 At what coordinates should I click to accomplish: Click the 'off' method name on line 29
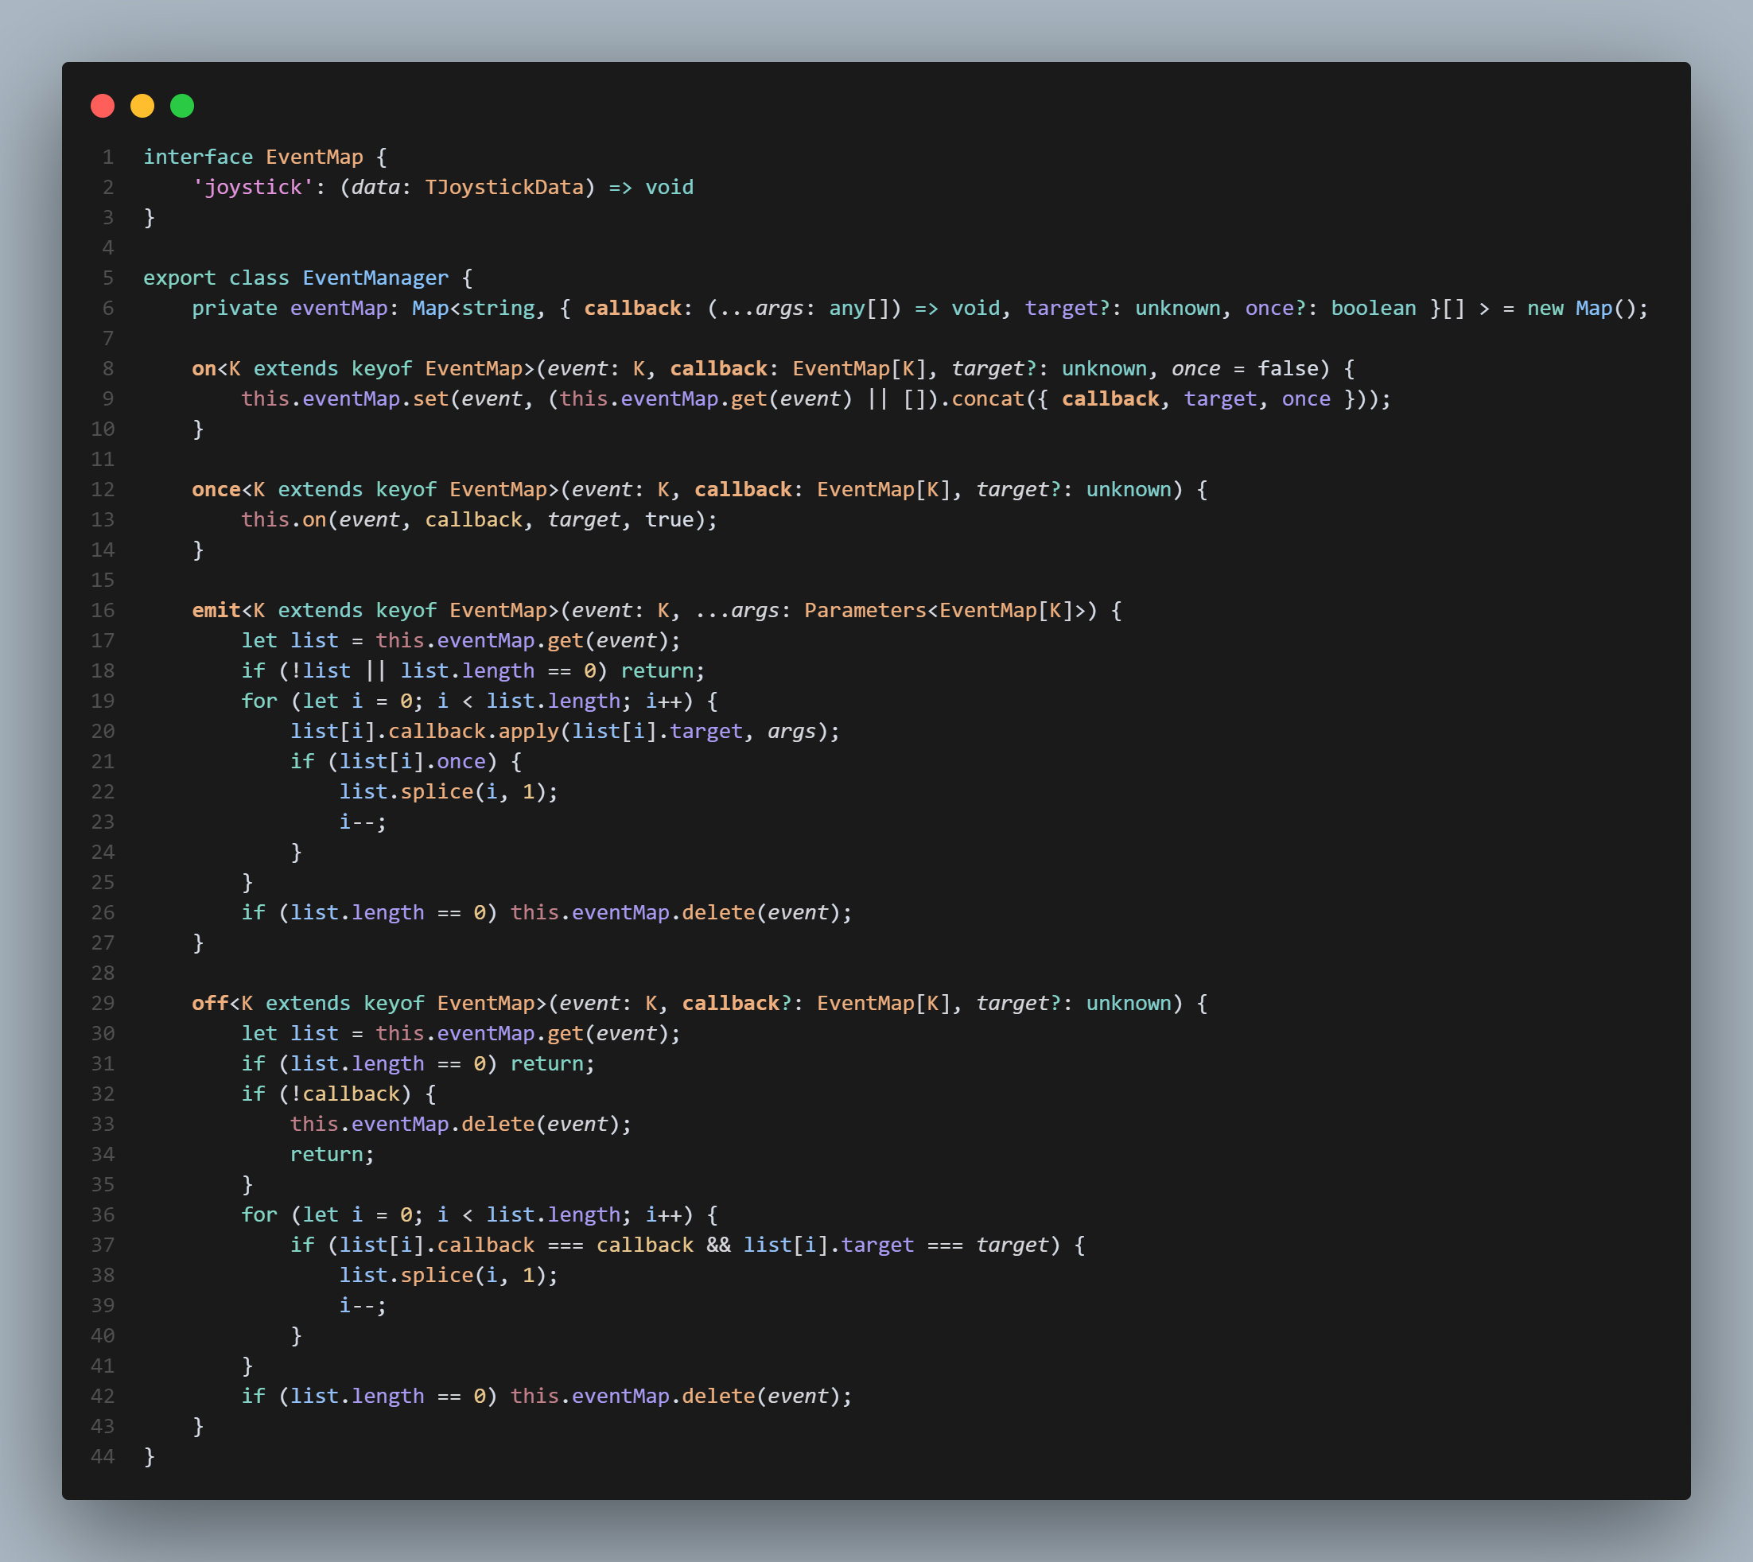coord(209,1003)
